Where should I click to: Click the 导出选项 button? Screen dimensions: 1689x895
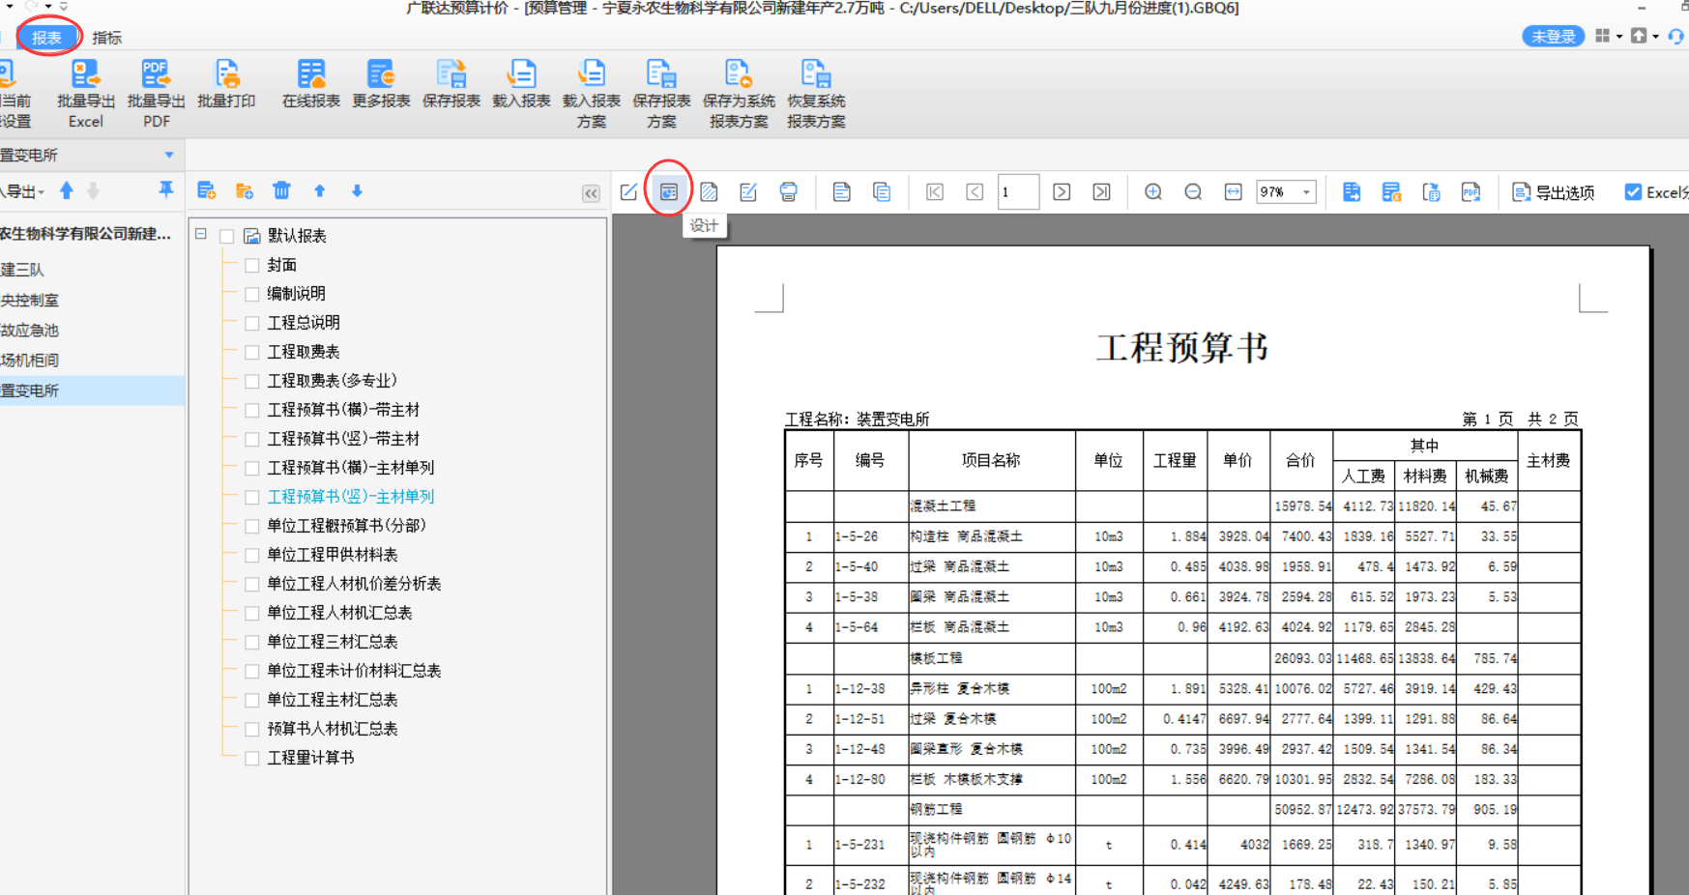click(x=1554, y=192)
